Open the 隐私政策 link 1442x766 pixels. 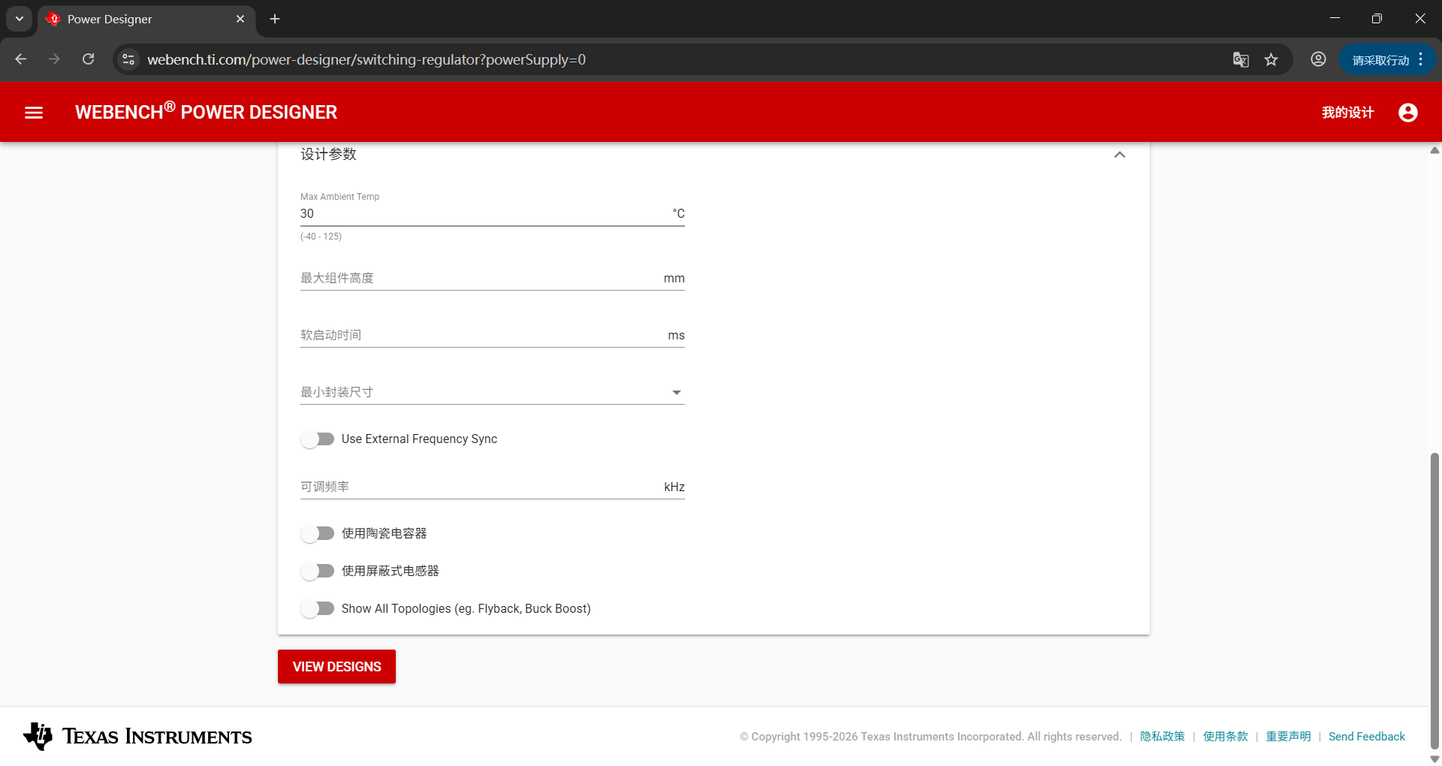click(1162, 737)
